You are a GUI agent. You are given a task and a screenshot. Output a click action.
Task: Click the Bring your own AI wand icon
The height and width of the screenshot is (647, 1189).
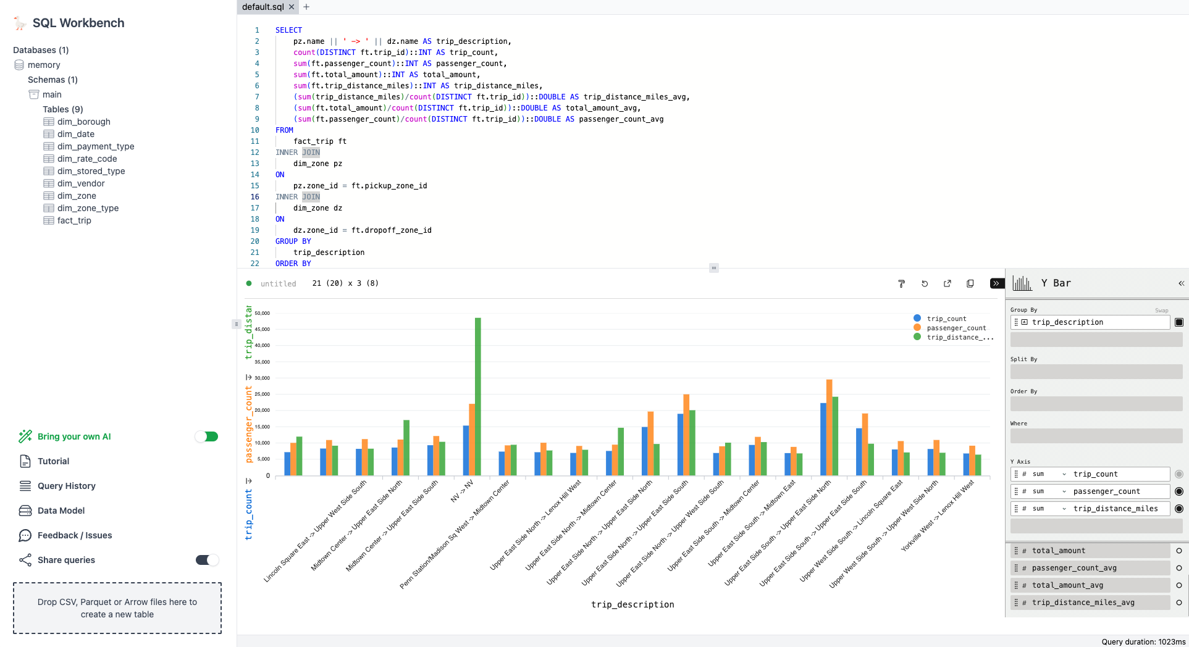[25, 436]
